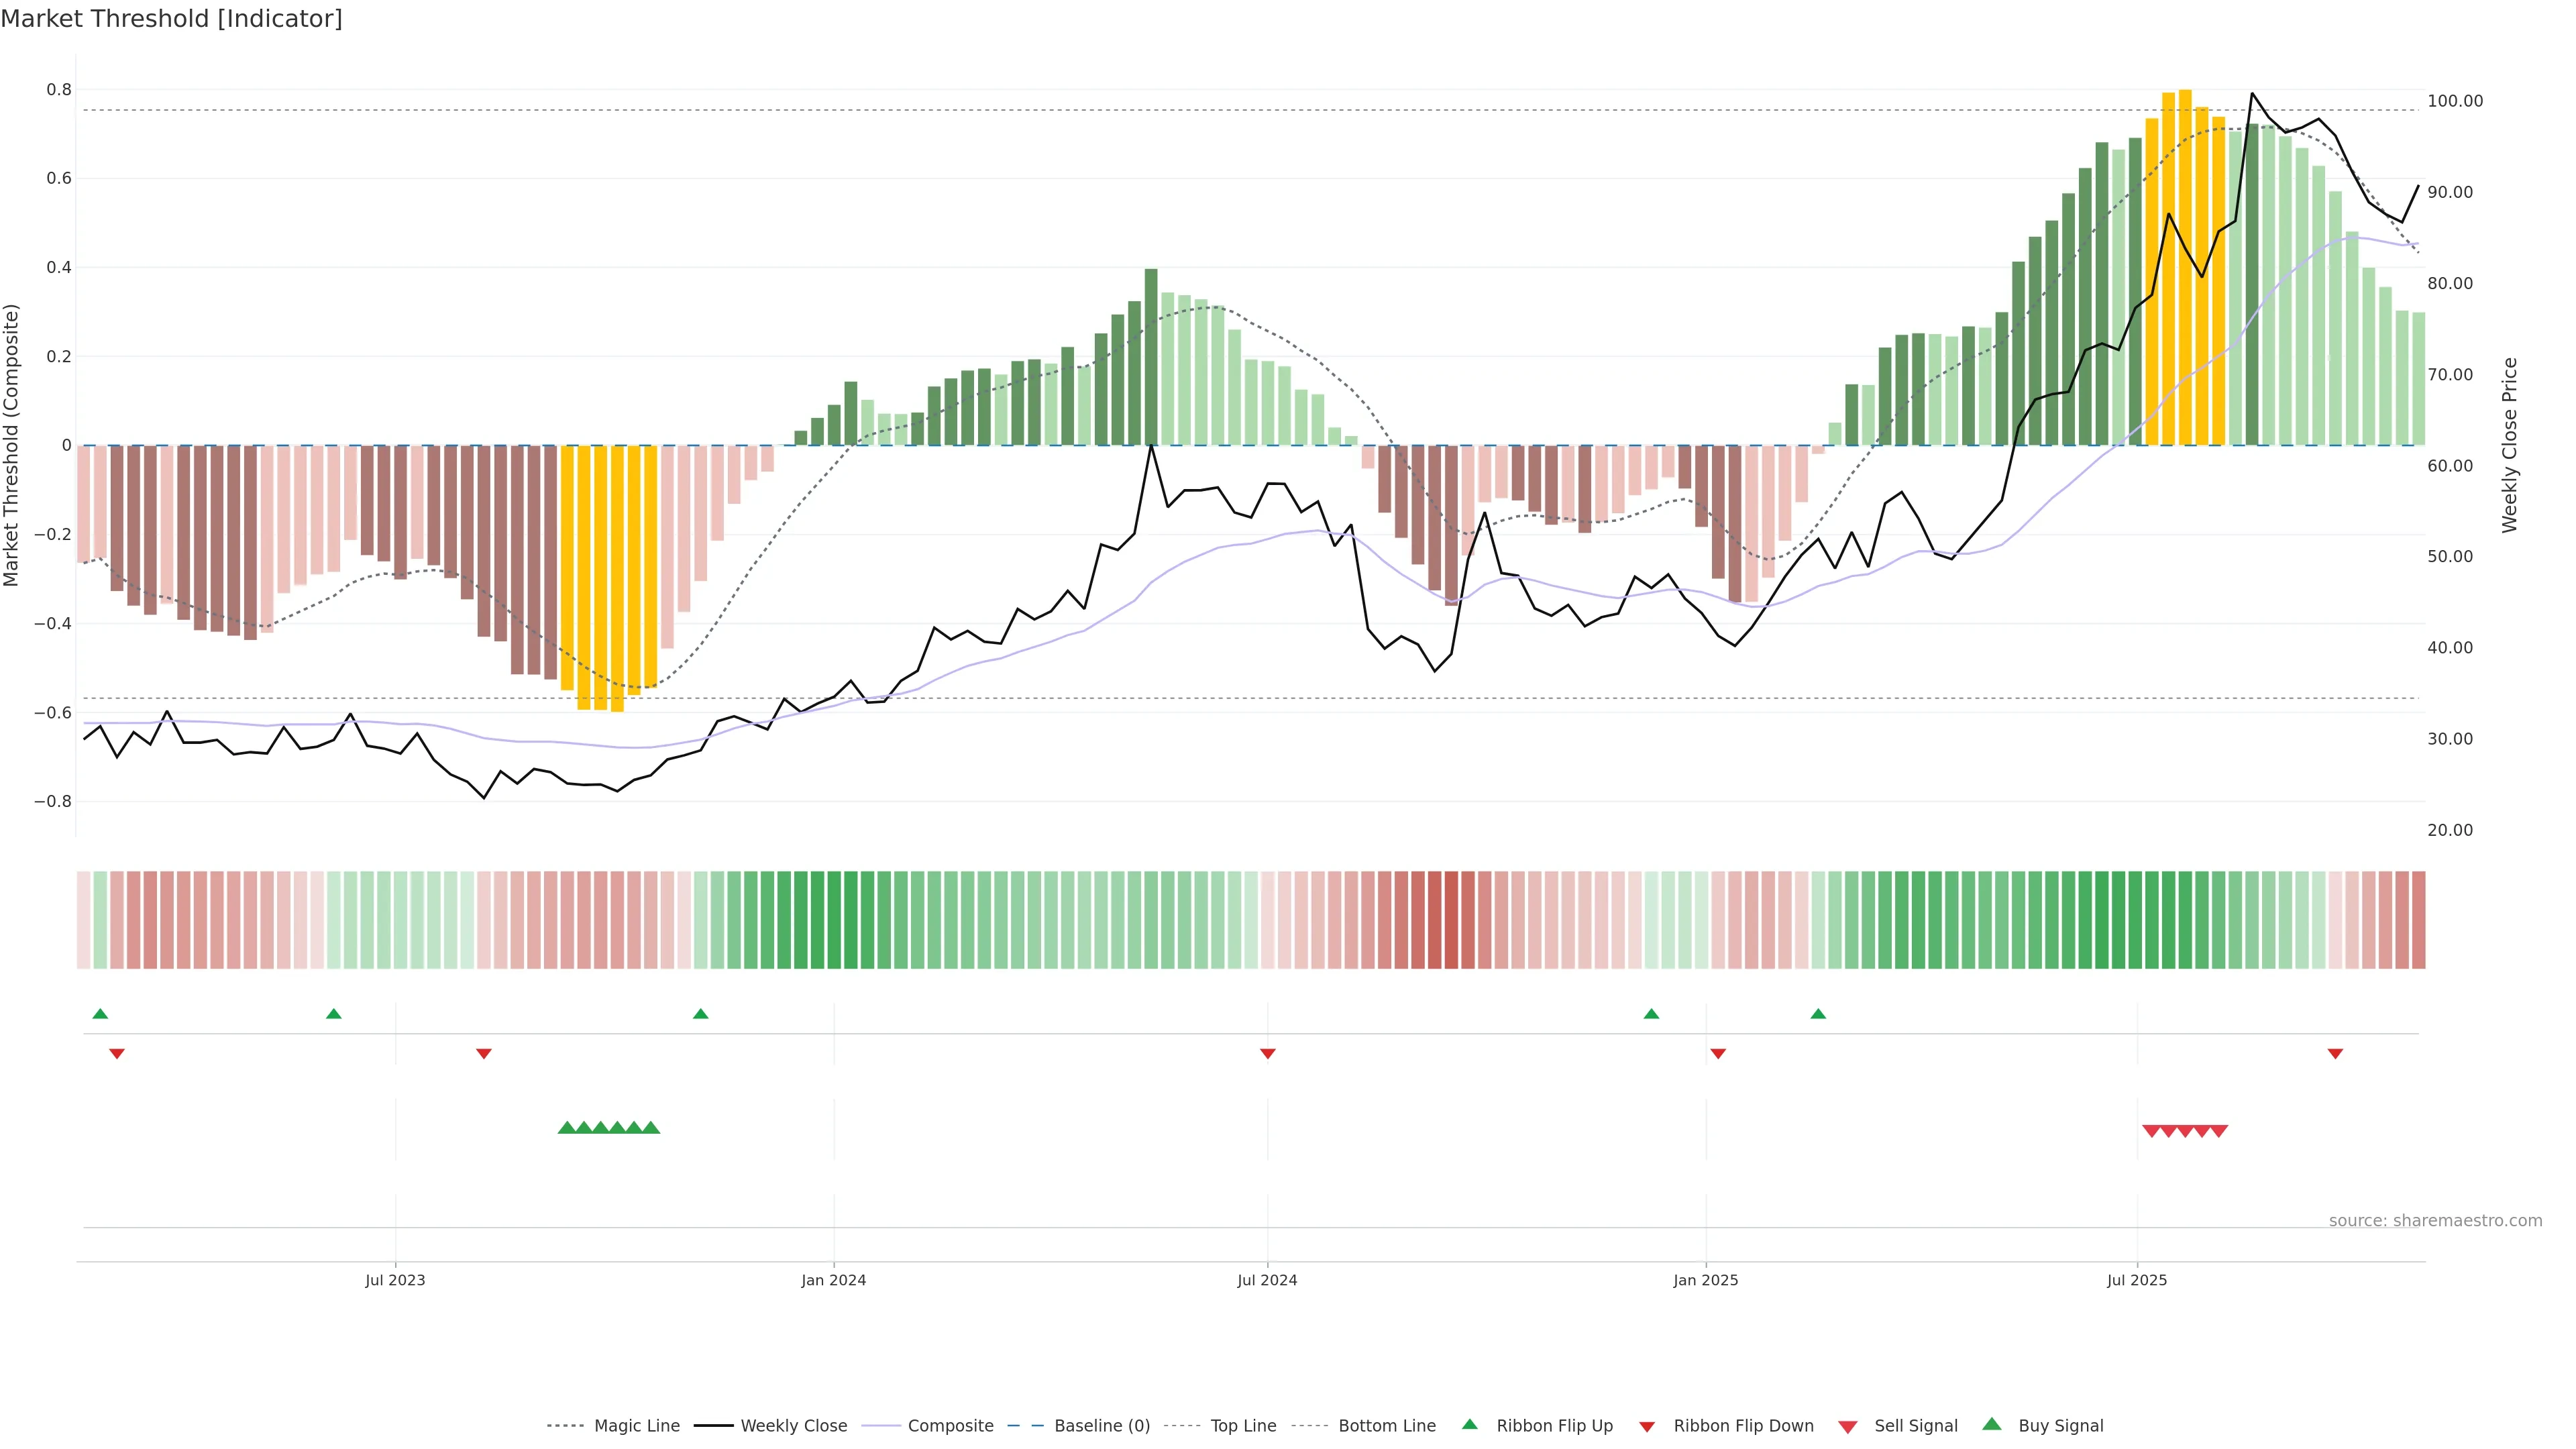The image size is (2576, 1449).
Task: Click the Ribbon Flip Down legend label
Action: click(x=1743, y=1426)
